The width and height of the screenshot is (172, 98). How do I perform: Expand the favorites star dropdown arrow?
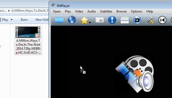[90, 23]
